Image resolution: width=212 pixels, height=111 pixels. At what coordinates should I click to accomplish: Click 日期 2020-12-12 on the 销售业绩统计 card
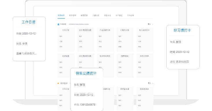tap(84, 95)
